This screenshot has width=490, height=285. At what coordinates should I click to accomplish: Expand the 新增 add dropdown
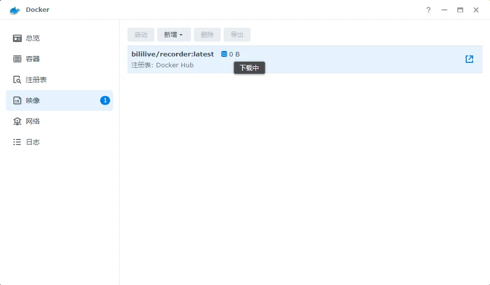pyautogui.click(x=174, y=35)
